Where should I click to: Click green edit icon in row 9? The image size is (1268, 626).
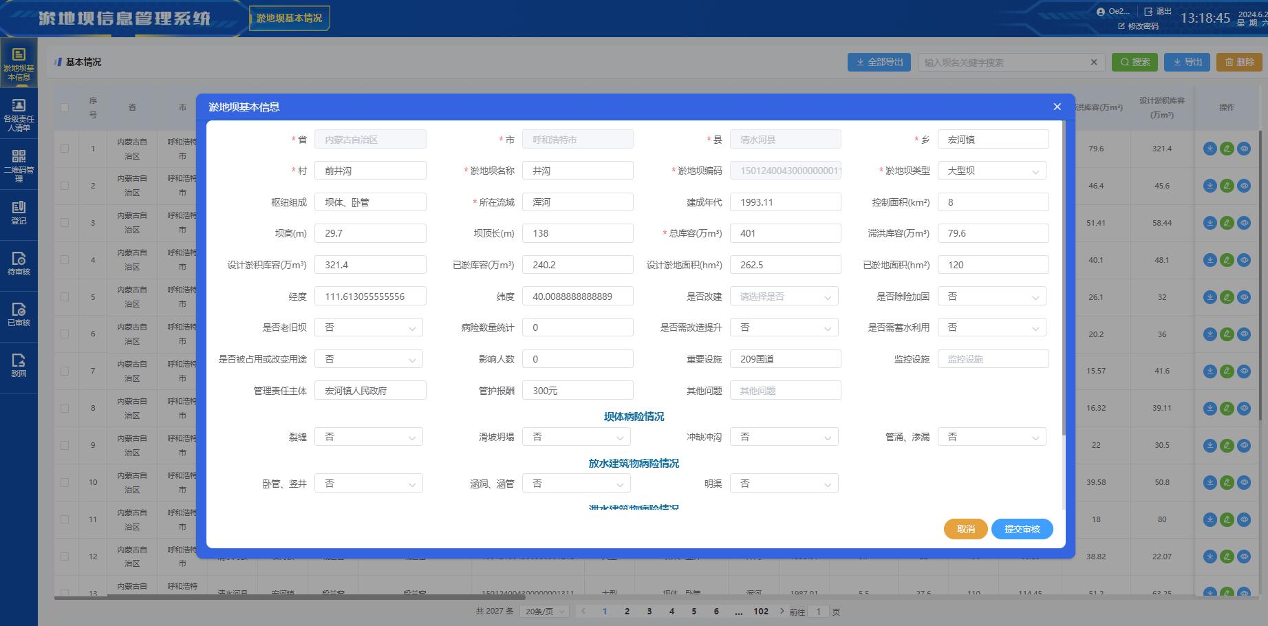tap(1227, 446)
